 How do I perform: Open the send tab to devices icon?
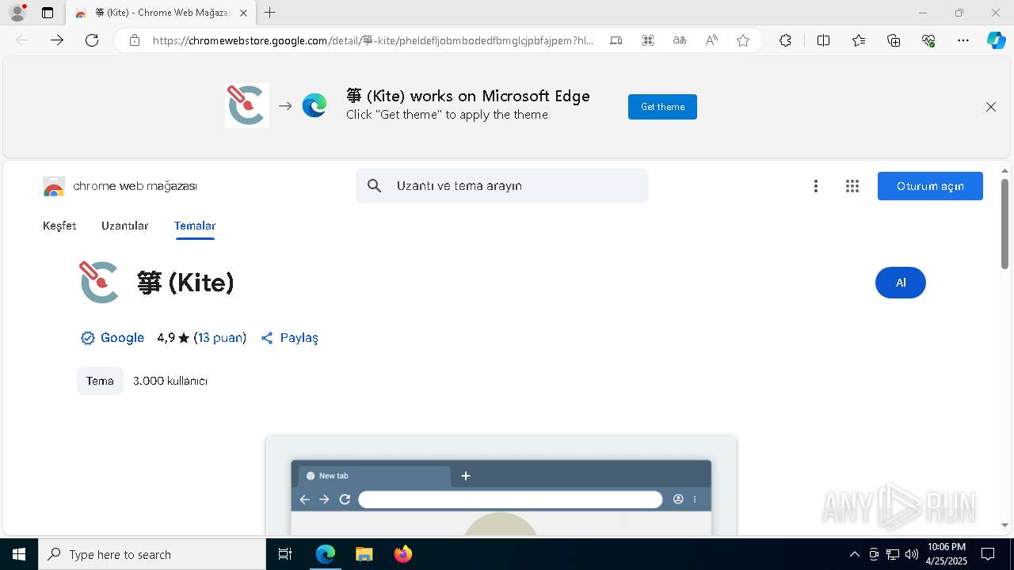[616, 40]
